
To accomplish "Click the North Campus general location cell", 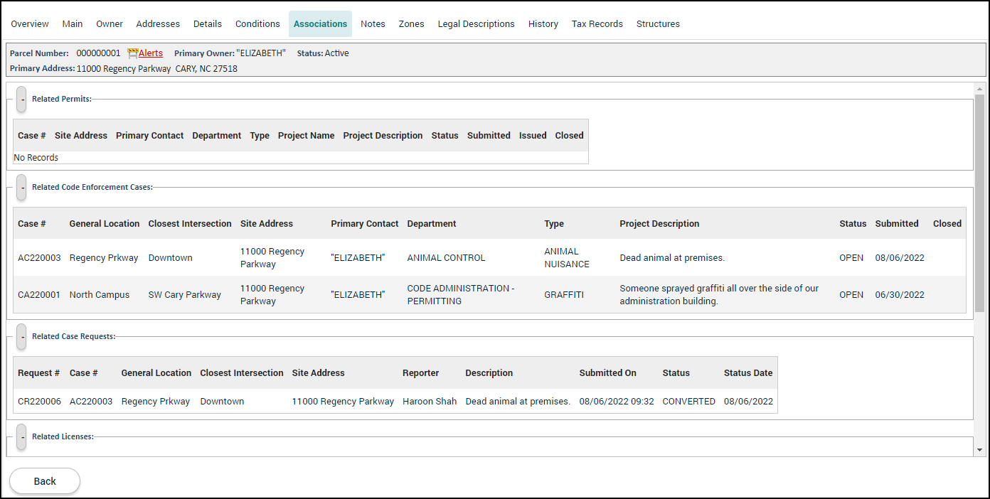I will tap(100, 295).
